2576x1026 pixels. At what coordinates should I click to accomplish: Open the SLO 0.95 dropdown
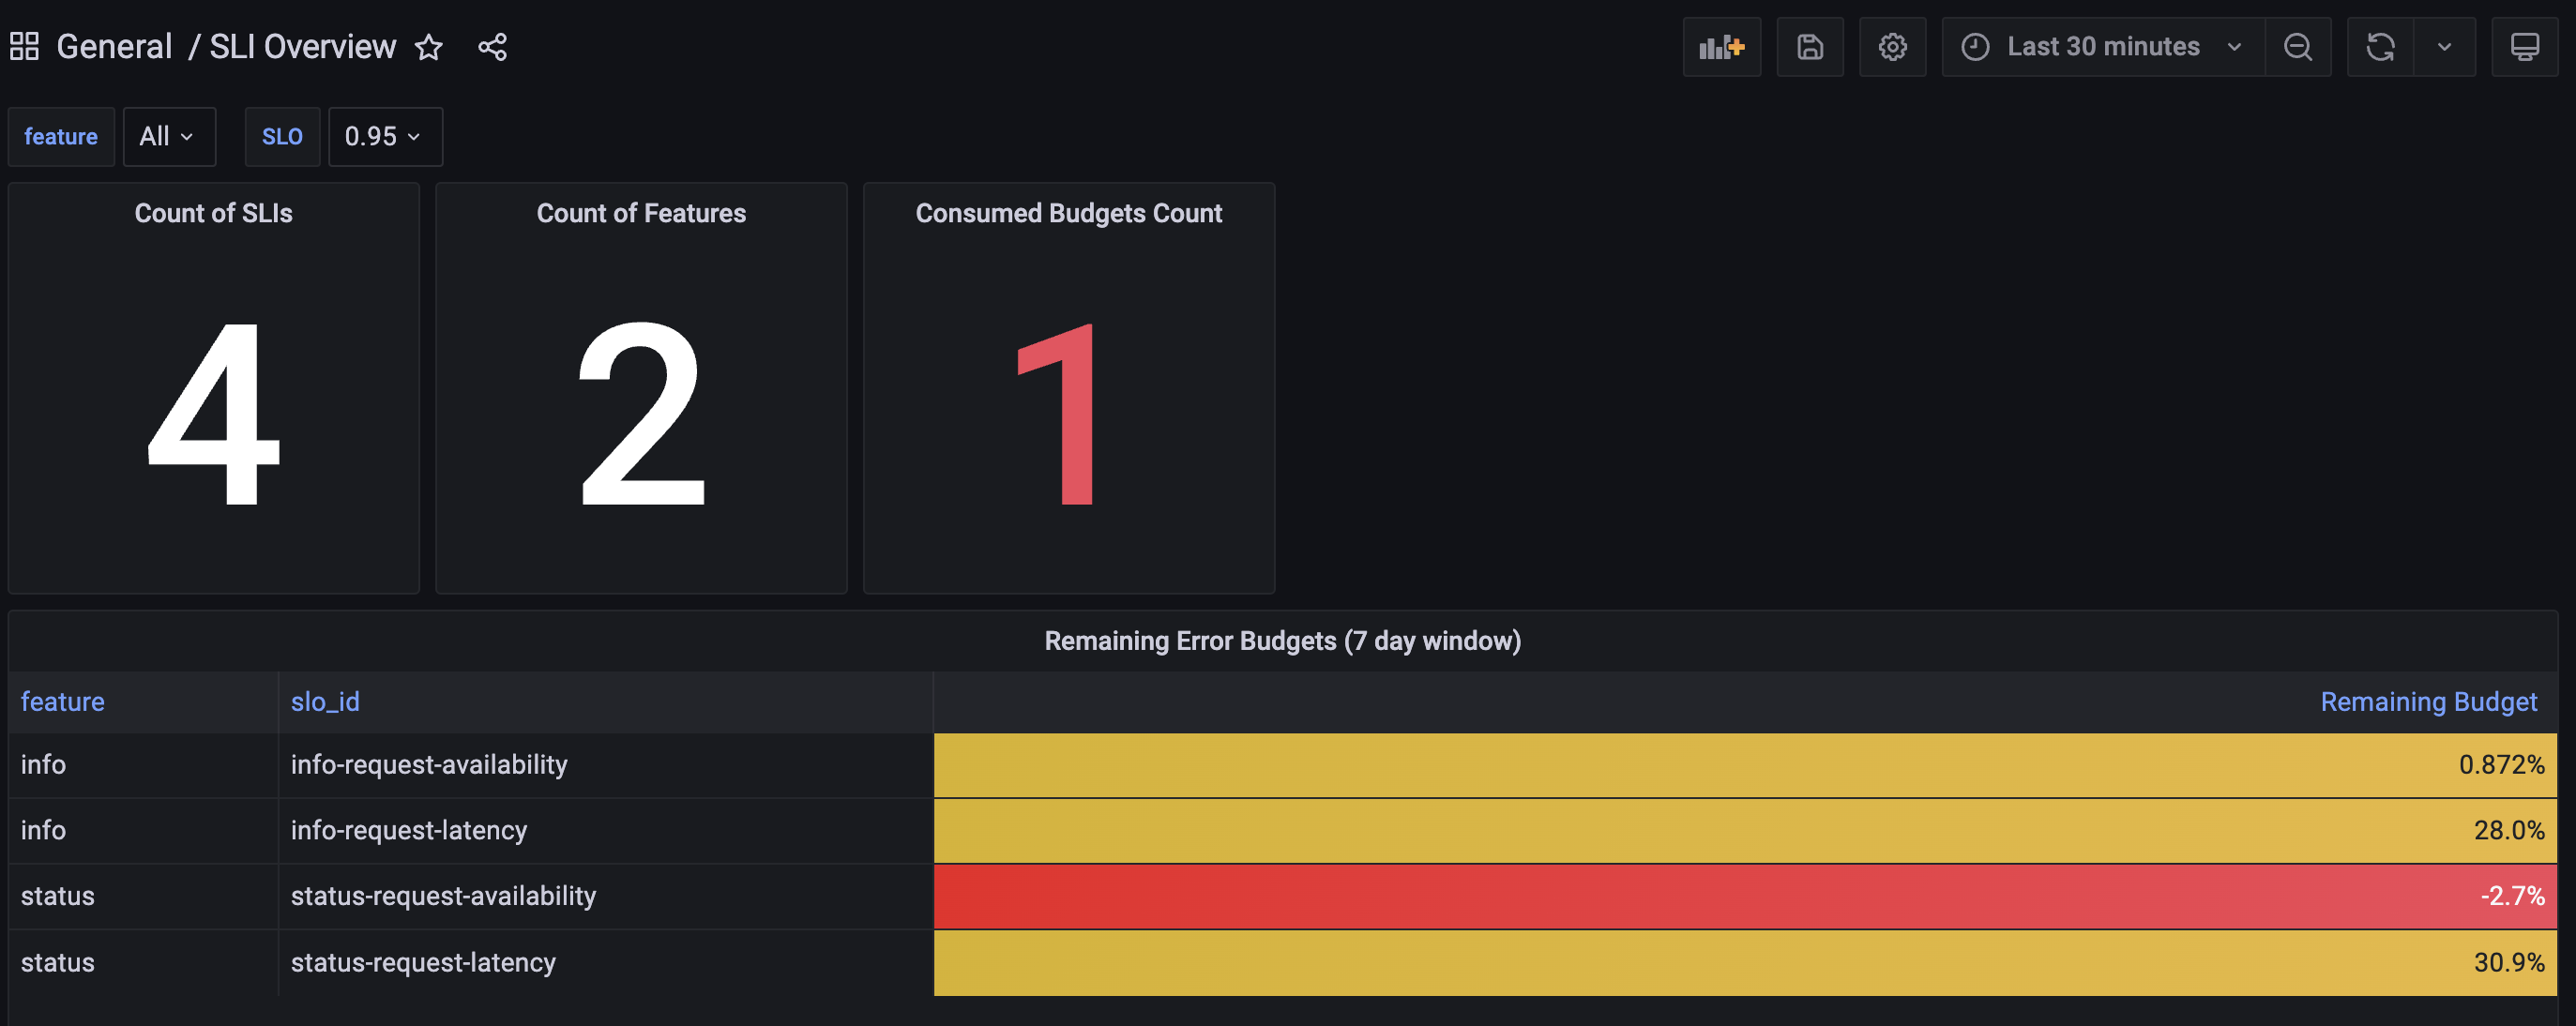coord(384,136)
